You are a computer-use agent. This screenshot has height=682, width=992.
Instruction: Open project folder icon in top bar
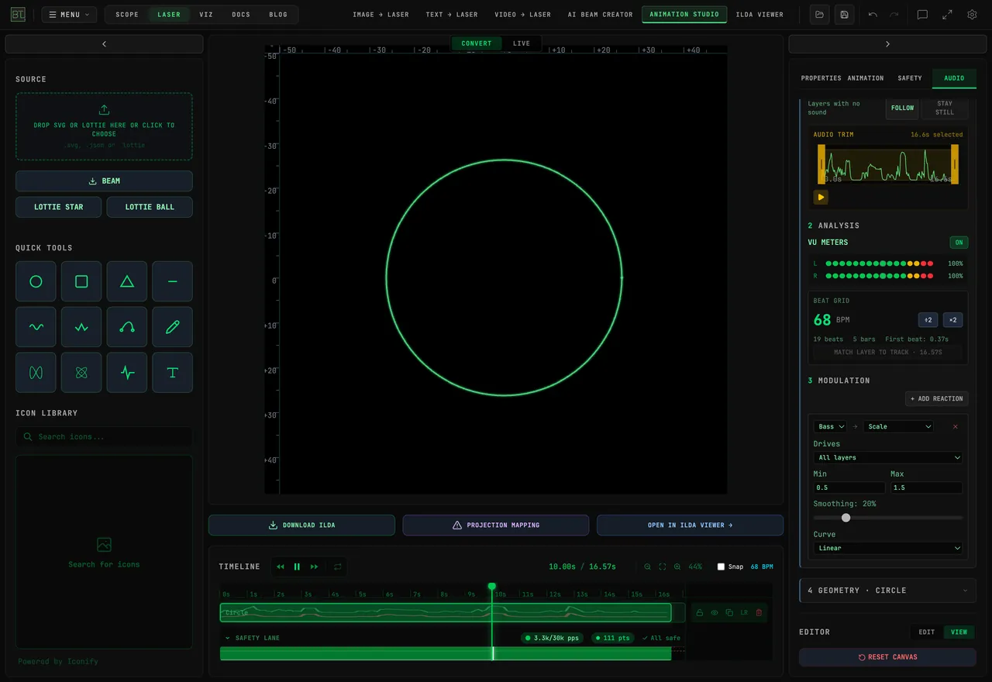point(819,14)
